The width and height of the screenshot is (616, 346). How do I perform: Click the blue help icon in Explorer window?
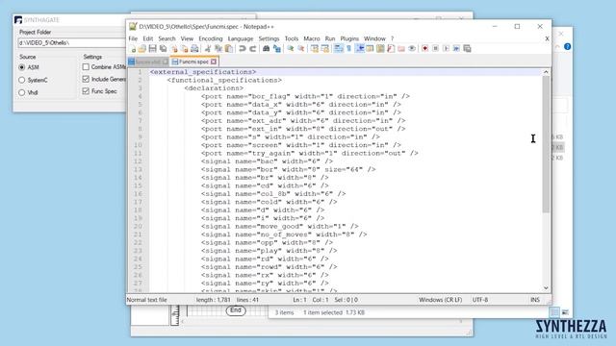tap(567, 46)
